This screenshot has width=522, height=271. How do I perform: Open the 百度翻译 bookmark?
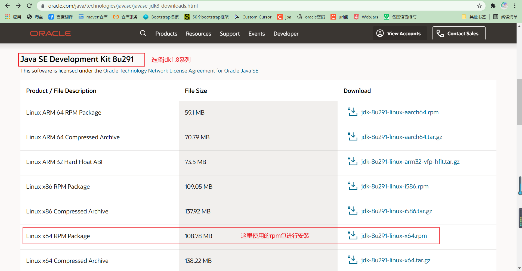coord(61,17)
